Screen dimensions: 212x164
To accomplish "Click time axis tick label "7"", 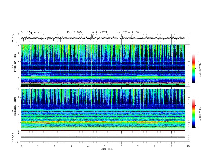I will pyautogui.click(x=138, y=146).
